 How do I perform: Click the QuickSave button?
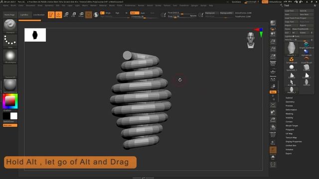pos(236,2)
